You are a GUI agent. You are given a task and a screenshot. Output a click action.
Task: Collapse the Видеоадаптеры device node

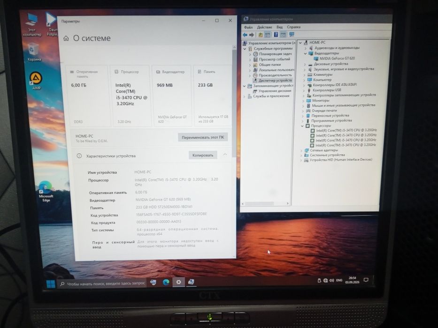[305, 53]
